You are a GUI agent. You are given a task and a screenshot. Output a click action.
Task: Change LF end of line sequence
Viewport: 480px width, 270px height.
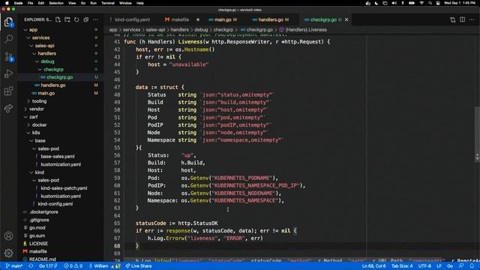[x=439, y=266]
